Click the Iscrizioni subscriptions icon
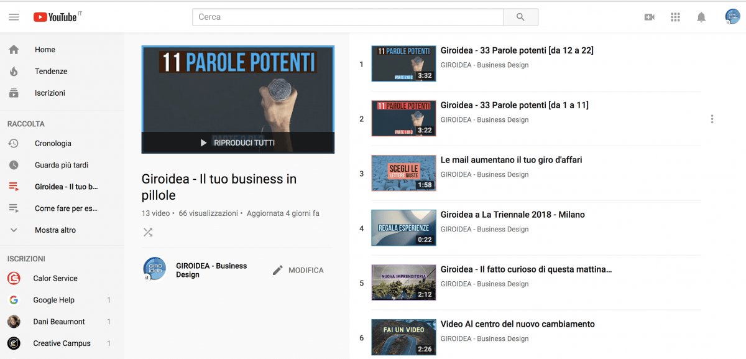The width and height of the screenshot is (746, 359). coord(14,93)
